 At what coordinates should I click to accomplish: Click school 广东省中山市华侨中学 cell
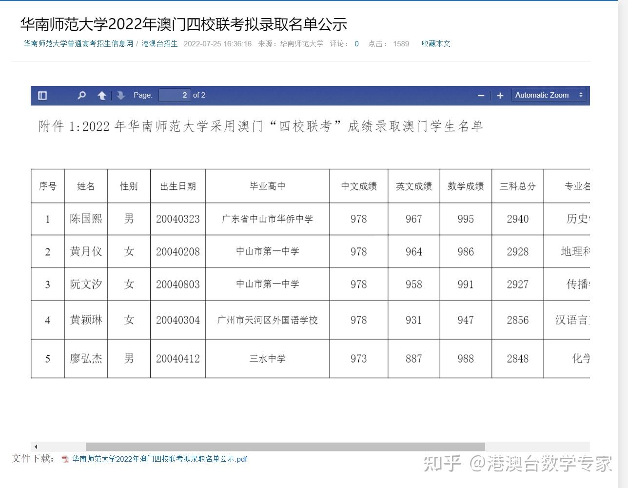pos(267,219)
